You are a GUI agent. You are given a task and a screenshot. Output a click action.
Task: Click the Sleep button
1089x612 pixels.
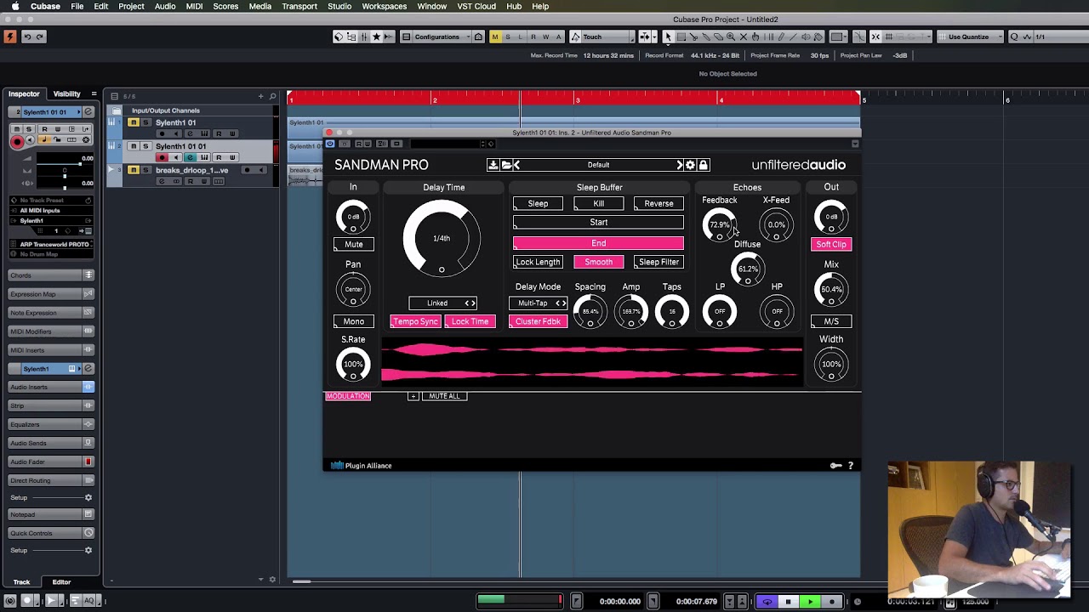(538, 204)
